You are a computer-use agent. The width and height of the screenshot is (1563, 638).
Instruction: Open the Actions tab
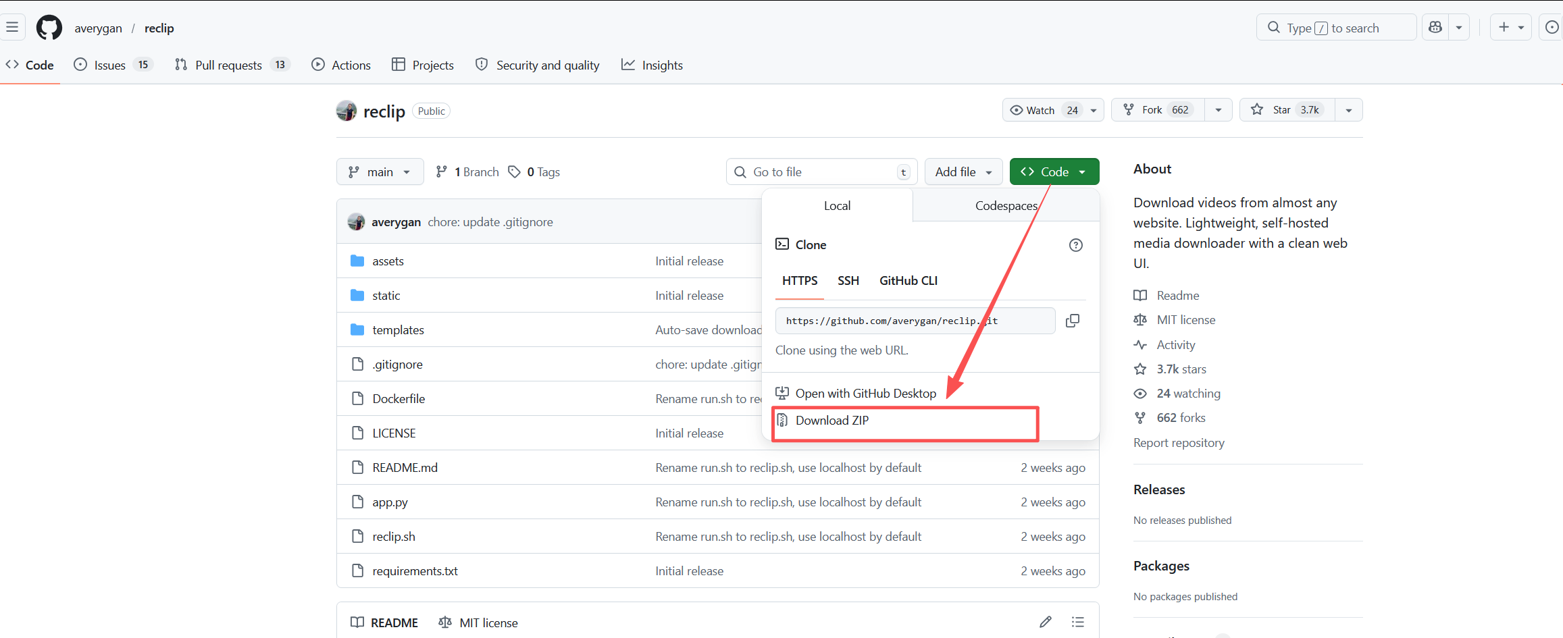(x=341, y=65)
